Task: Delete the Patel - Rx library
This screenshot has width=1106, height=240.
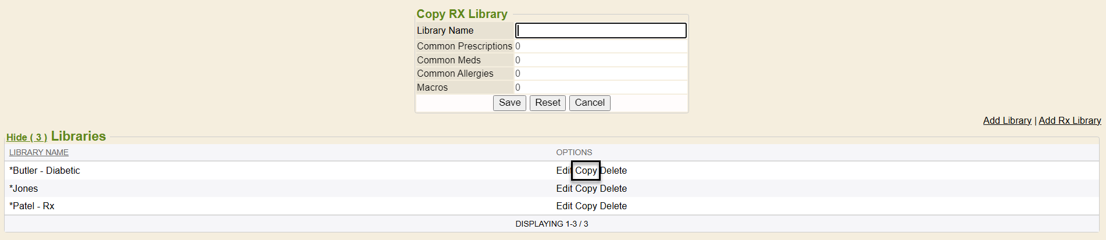Action: click(x=613, y=206)
